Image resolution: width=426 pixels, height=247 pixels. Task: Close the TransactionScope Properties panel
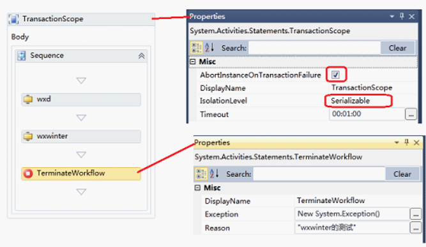[x=412, y=17]
